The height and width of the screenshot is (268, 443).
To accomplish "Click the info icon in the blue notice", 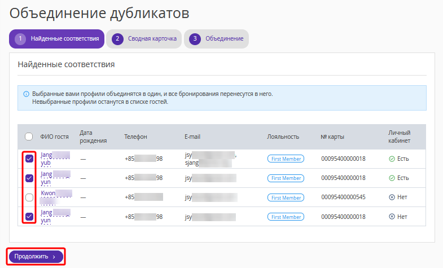I will point(26,94).
